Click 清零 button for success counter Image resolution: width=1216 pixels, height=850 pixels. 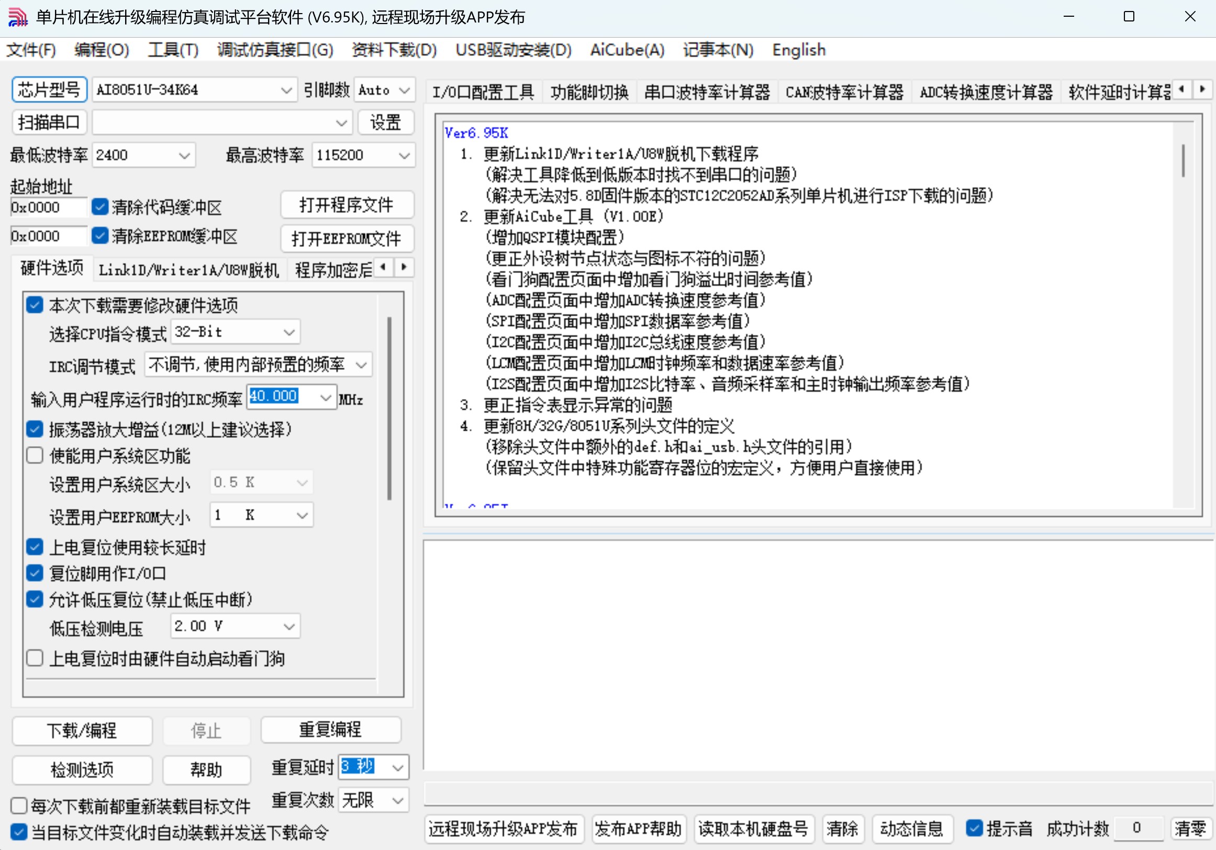click(x=1190, y=829)
